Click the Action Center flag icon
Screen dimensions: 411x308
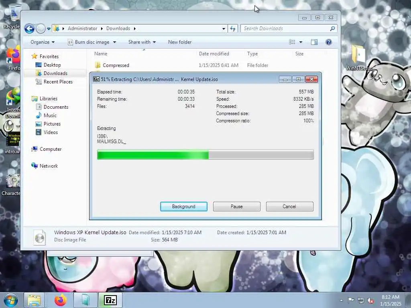351,300
